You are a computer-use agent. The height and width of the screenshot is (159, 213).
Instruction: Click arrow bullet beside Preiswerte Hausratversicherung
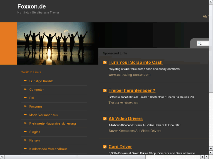[x=25, y=123]
